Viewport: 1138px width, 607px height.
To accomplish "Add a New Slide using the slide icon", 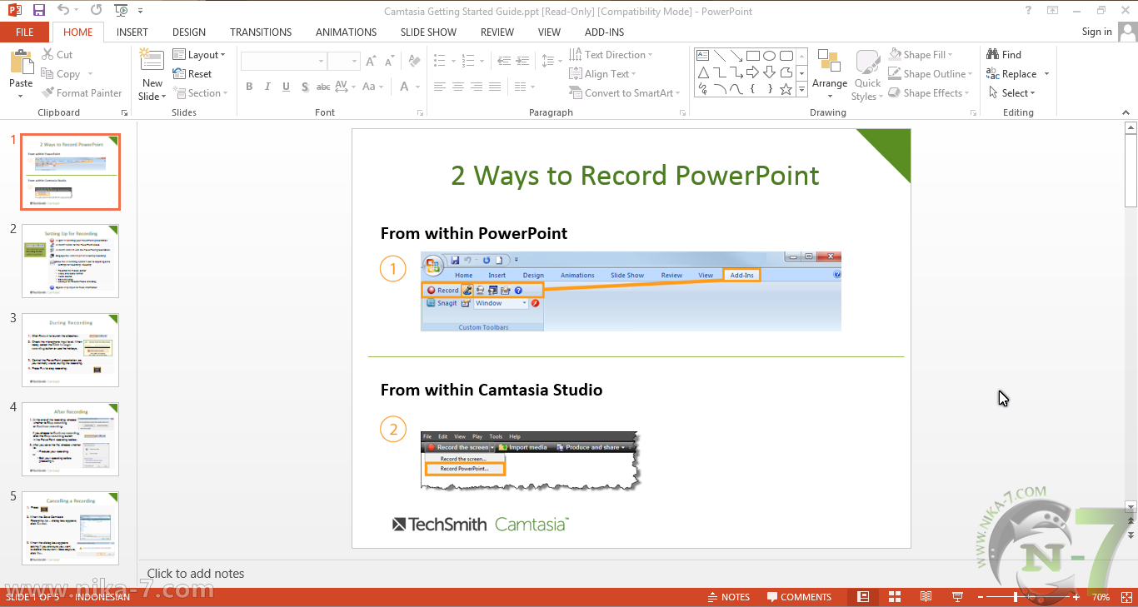I will pyautogui.click(x=152, y=60).
